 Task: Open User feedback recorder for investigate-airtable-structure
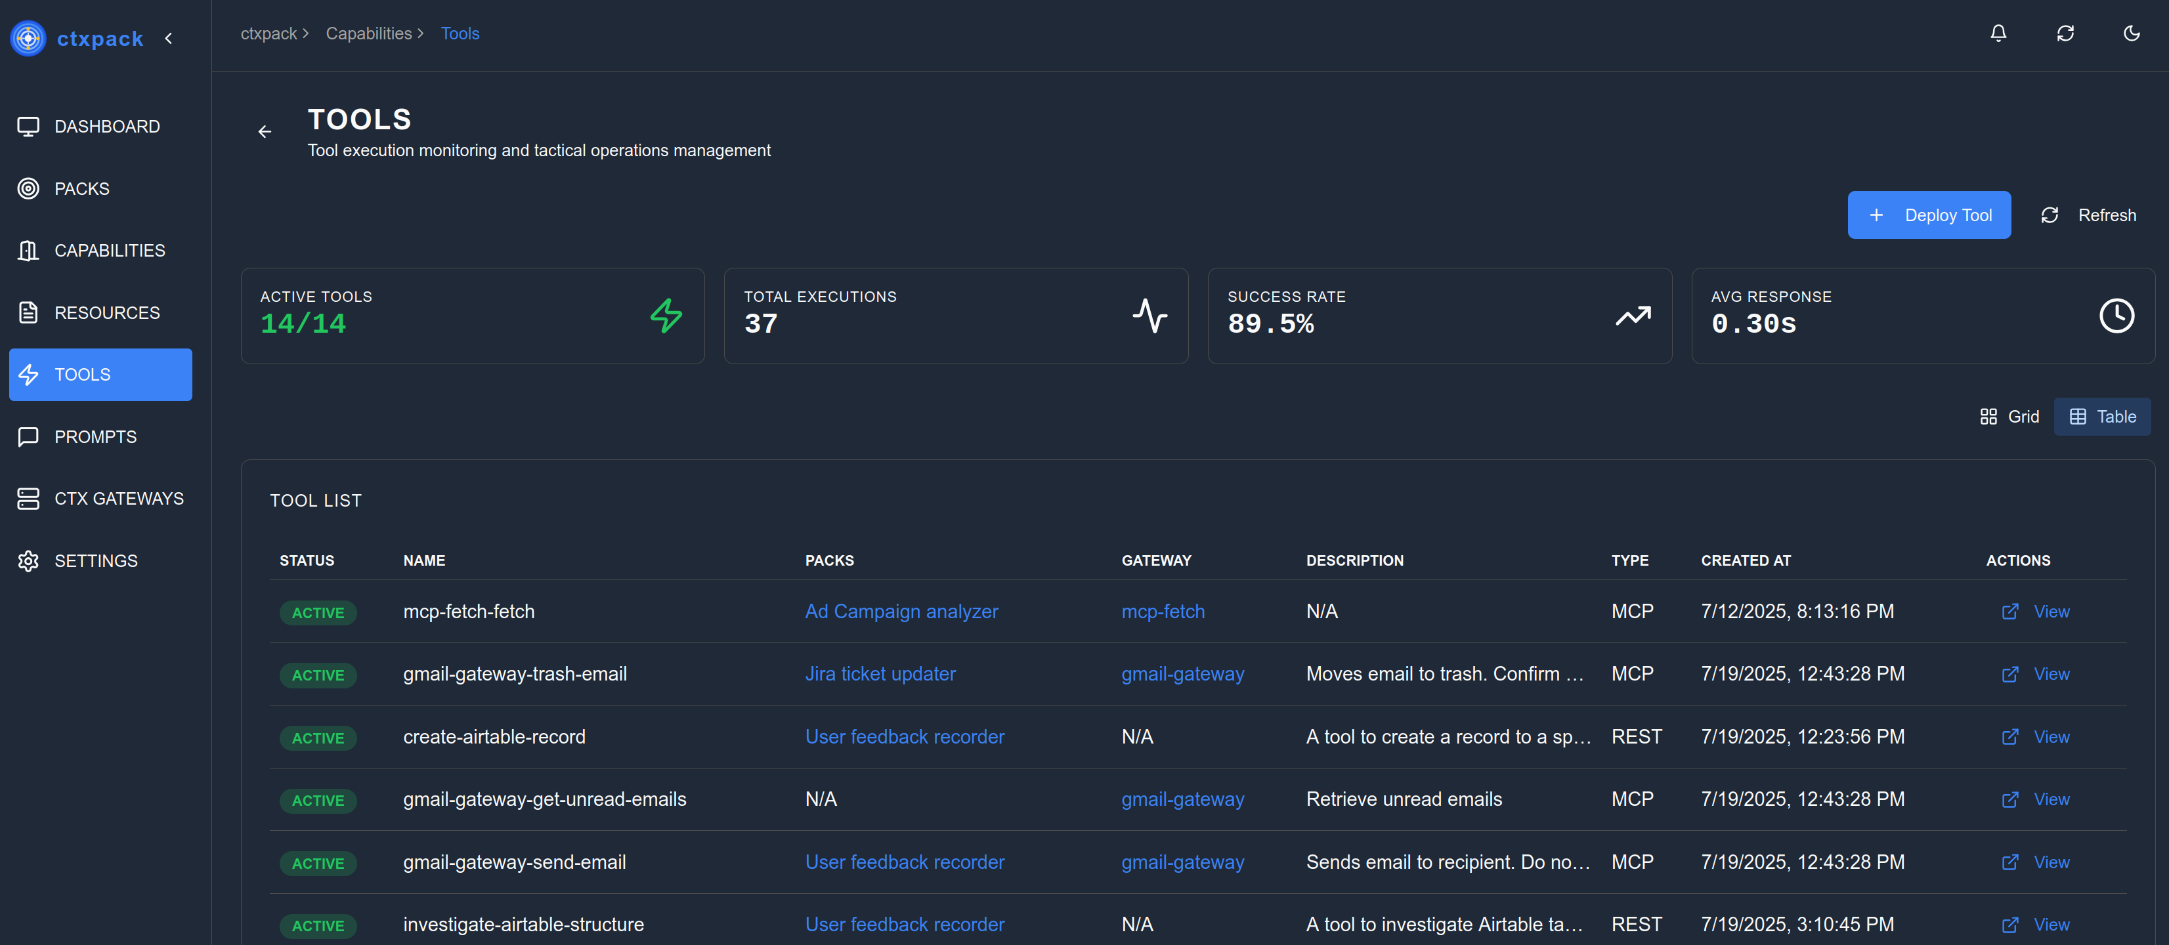905,925
